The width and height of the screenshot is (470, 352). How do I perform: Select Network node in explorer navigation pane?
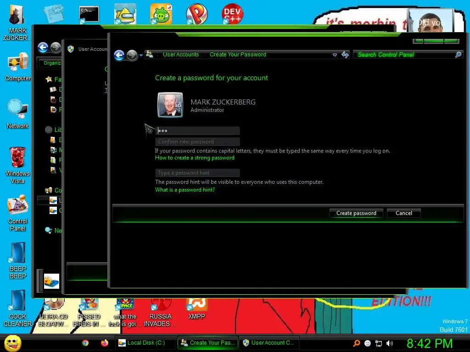[x=49, y=230]
